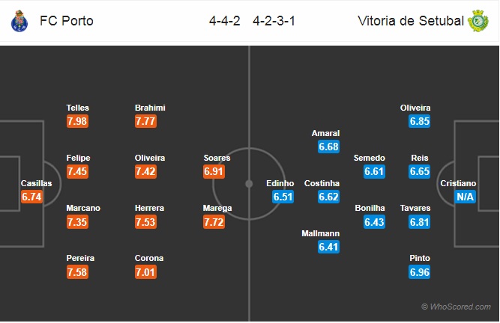Click Pereira's 7.58 rating badge
The width and height of the screenshot is (500, 323).
coord(77,272)
